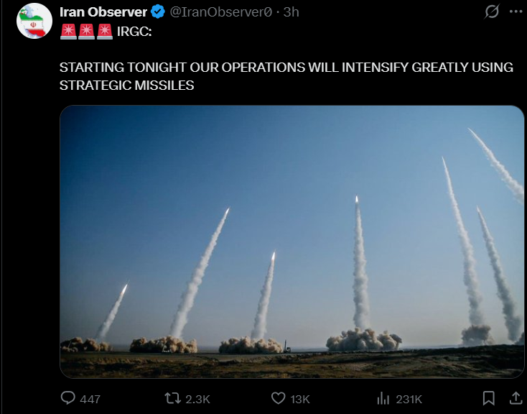
Task: Click the blue verified badge
Action: (x=158, y=11)
